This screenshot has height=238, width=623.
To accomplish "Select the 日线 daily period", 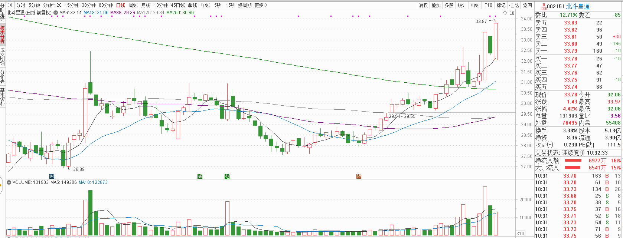I will coord(121,6).
